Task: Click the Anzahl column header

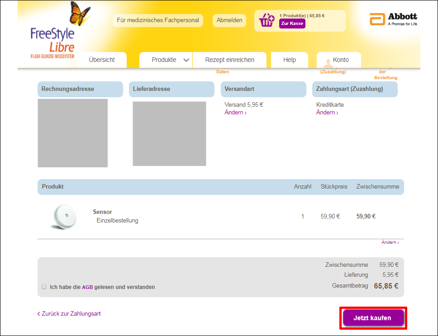Action: pos(303,187)
